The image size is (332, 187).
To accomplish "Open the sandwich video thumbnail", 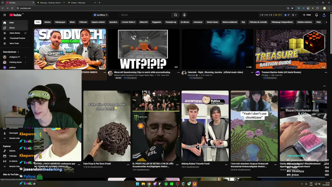I will tap(70, 49).
